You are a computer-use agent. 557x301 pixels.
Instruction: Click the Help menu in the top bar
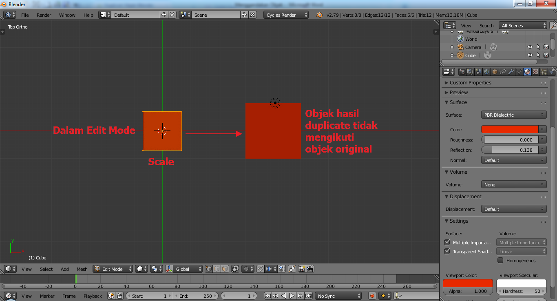pyautogui.click(x=88, y=15)
